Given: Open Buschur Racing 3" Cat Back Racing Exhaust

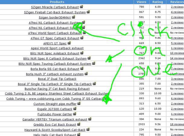Looking at the screenshot, I should pos(57,89).
